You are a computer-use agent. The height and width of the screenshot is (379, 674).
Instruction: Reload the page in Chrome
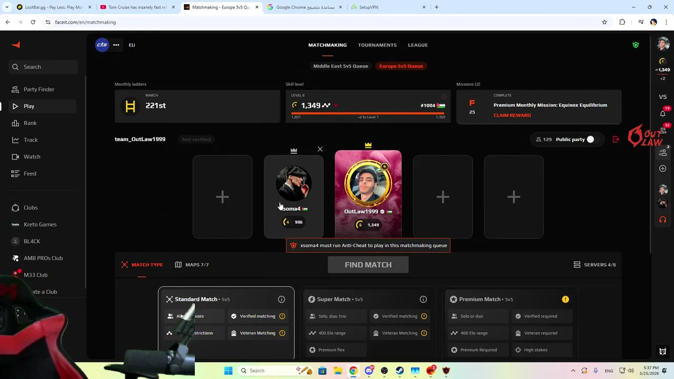click(x=33, y=22)
